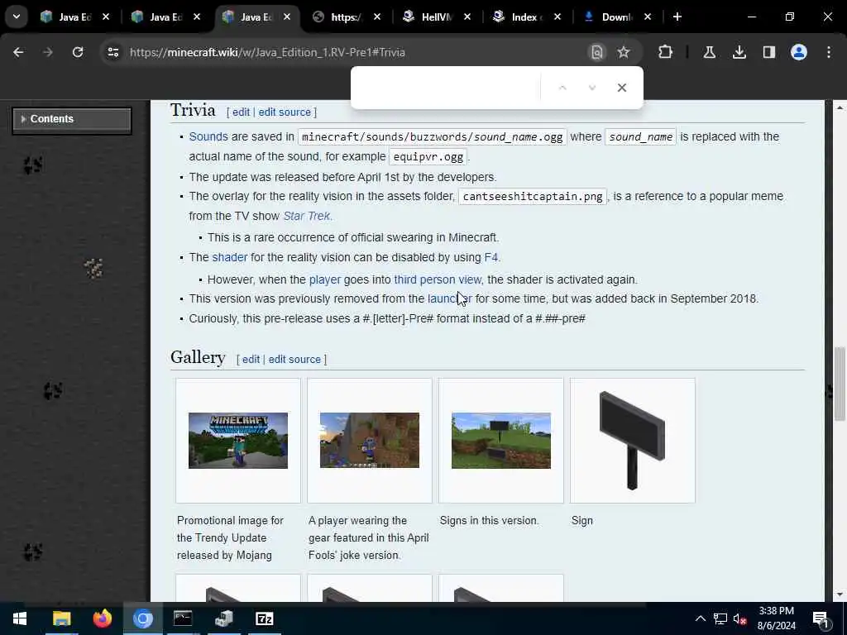The image size is (847, 635).
Task: Open a new browser tab
Action: [x=677, y=17]
